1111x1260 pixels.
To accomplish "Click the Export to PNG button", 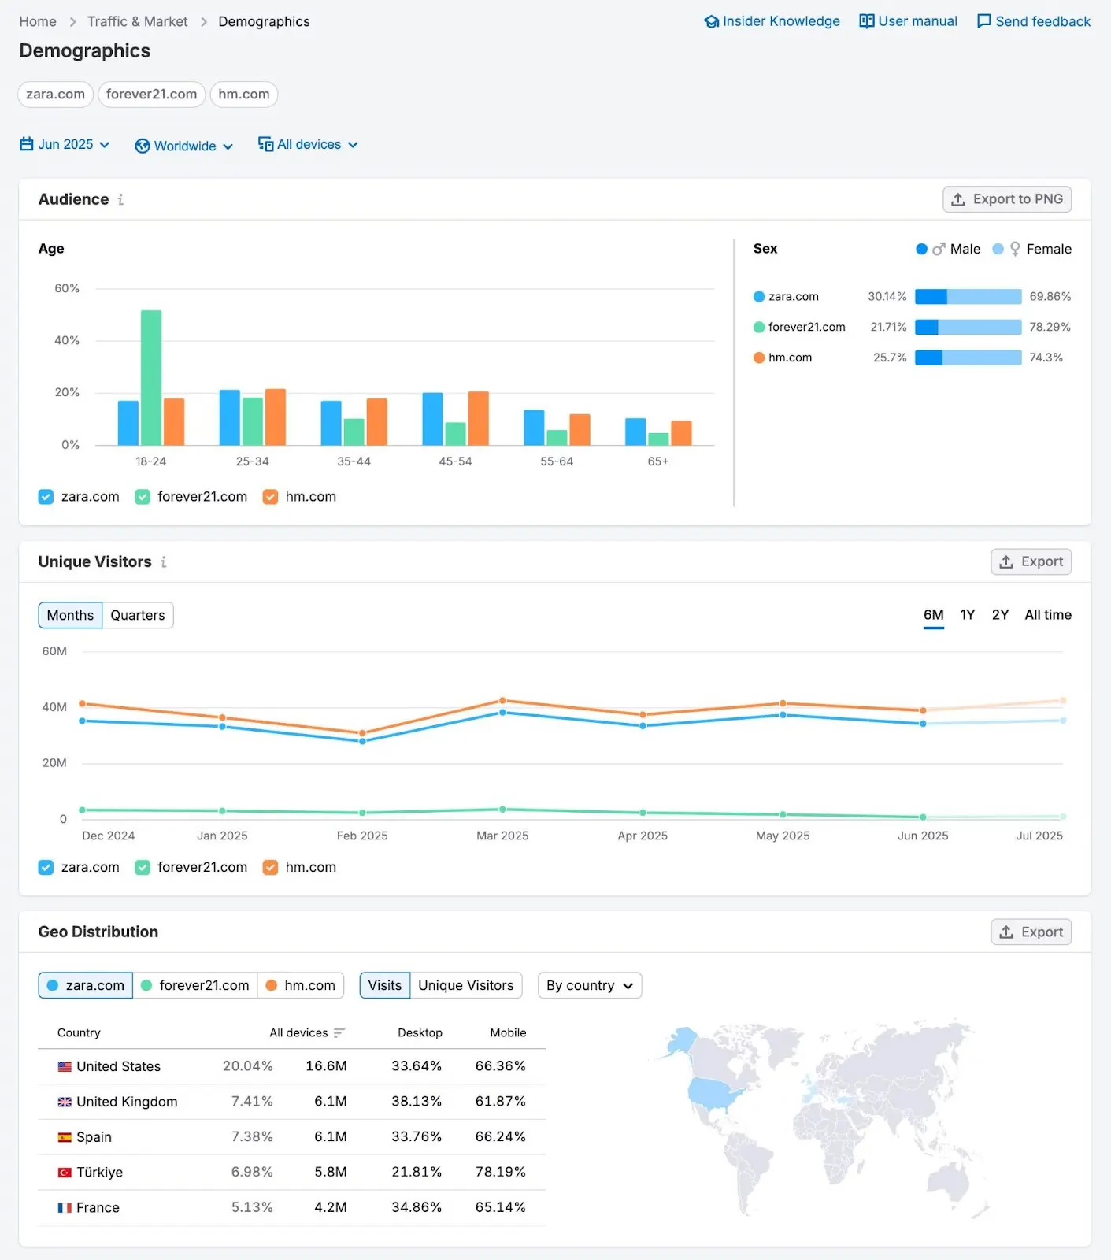I will click(1006, 200).
